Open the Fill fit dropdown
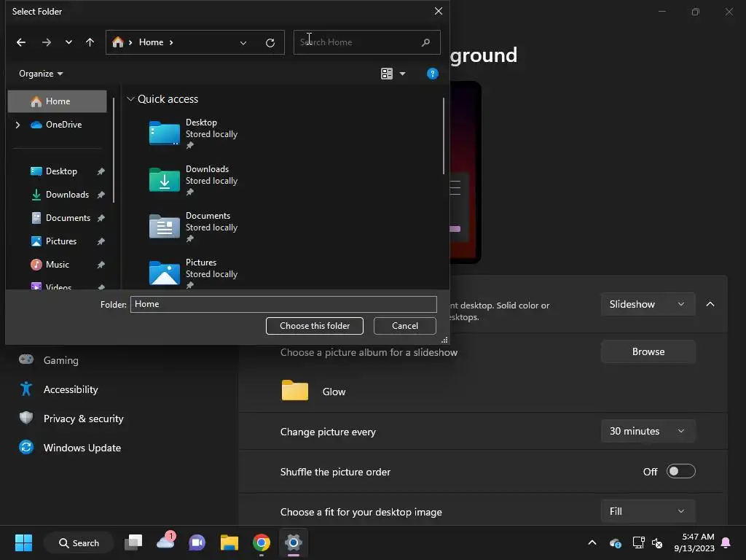Screen dimensions: 746x560 pos(648,511)
